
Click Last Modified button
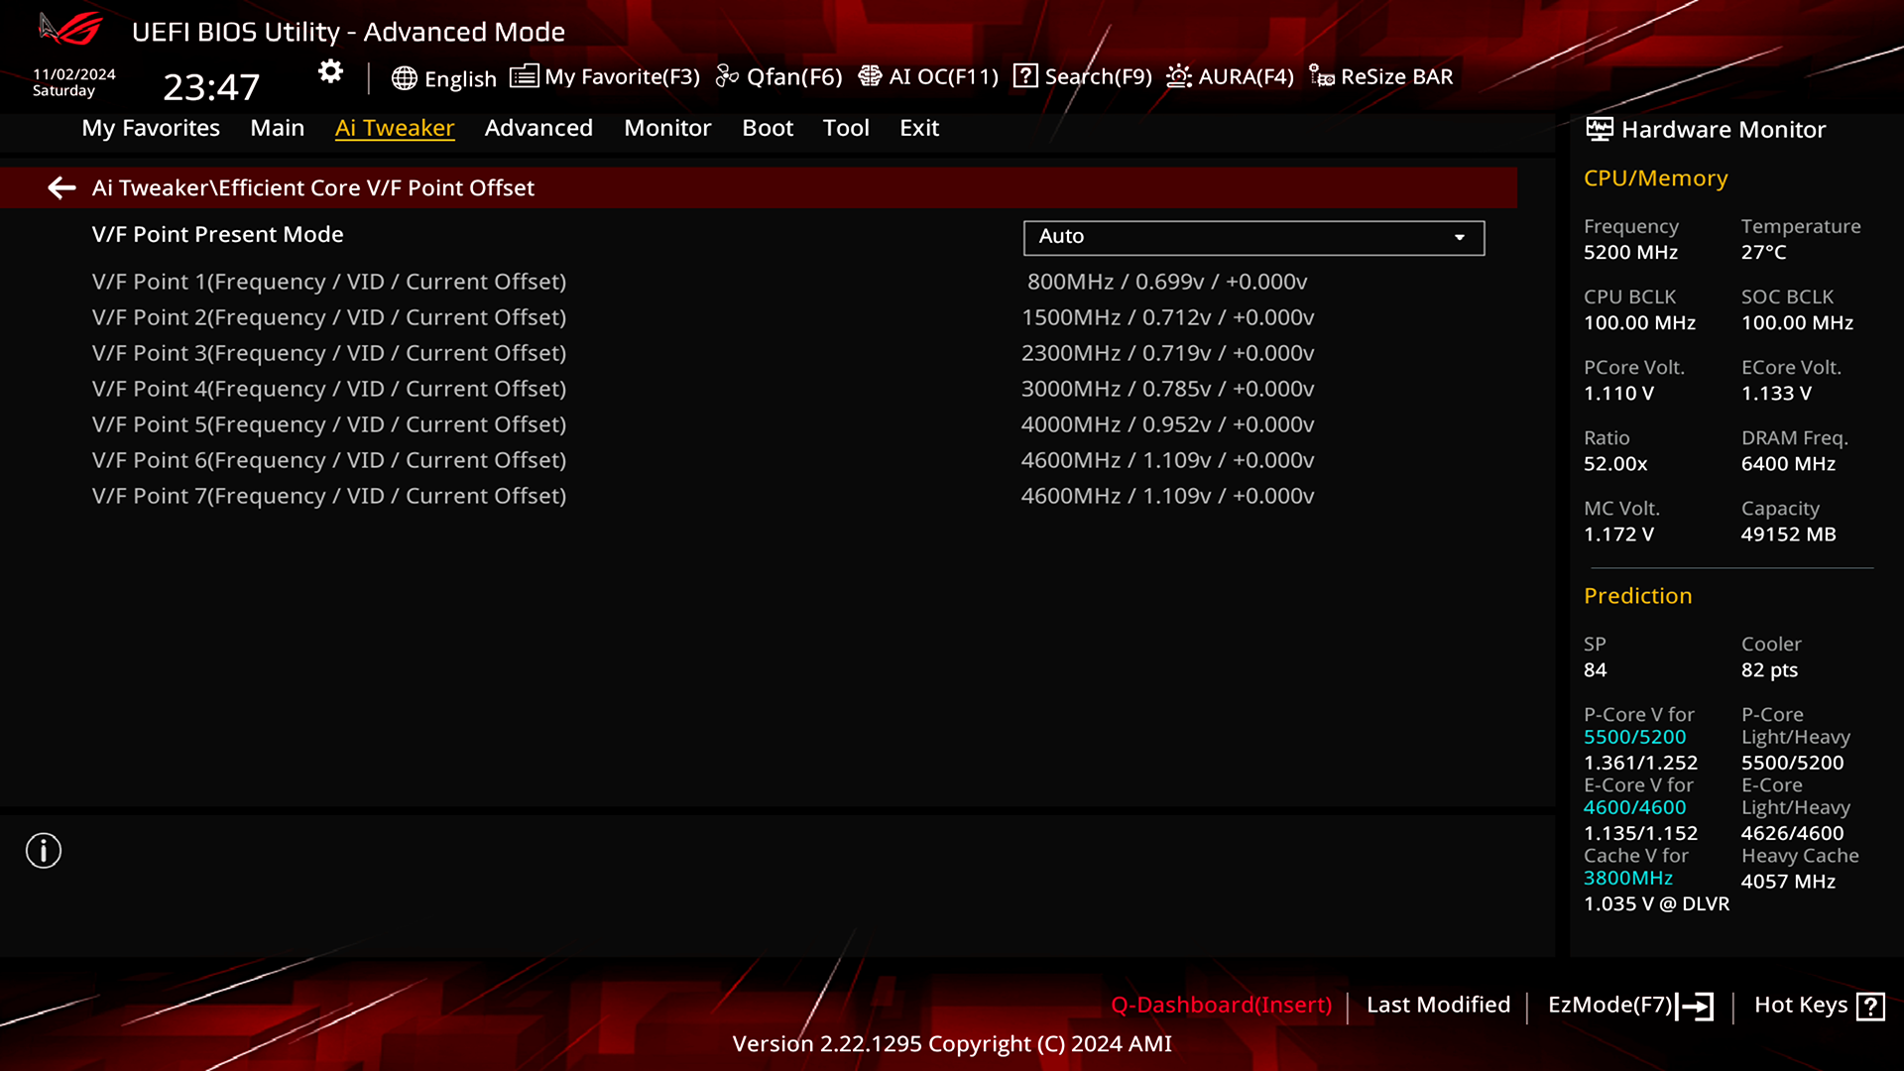1438,1005
